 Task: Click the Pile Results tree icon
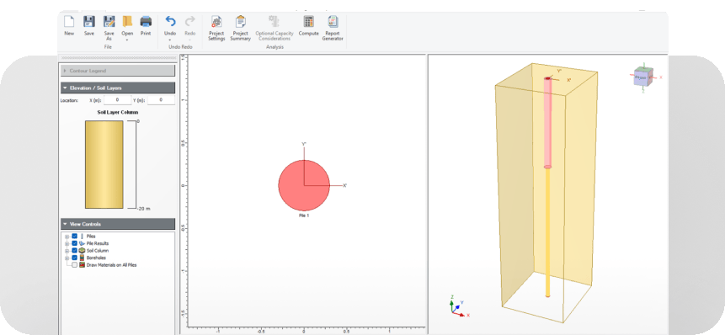point(83,243)
